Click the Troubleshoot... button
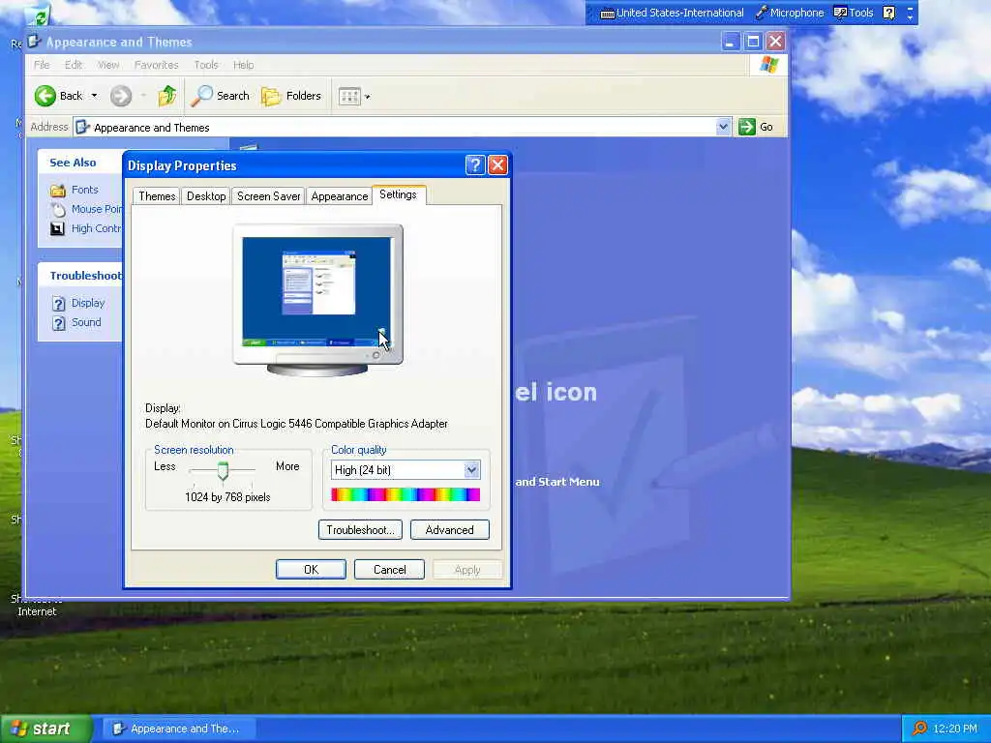This screenshot has width=991, height=743. [360, 530]
